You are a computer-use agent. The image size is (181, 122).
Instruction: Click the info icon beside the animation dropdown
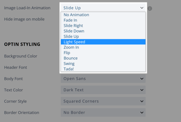pyautogui.click(x=150, y=8)
